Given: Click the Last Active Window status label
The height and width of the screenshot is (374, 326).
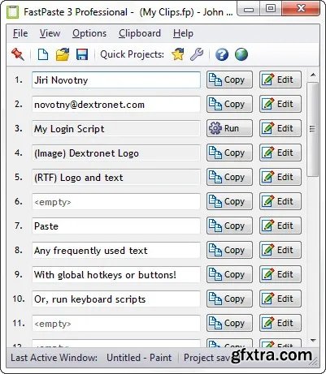Looking at the screenshot, I should [x=54, y=358].
